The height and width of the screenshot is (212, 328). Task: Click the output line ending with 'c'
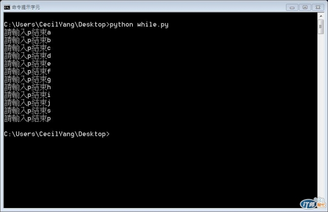[27, 48]
